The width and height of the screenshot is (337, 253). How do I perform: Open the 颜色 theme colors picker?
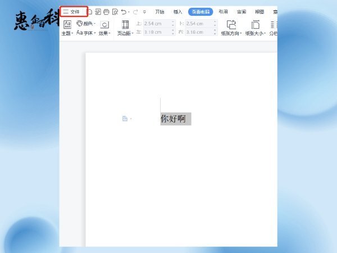85,24
